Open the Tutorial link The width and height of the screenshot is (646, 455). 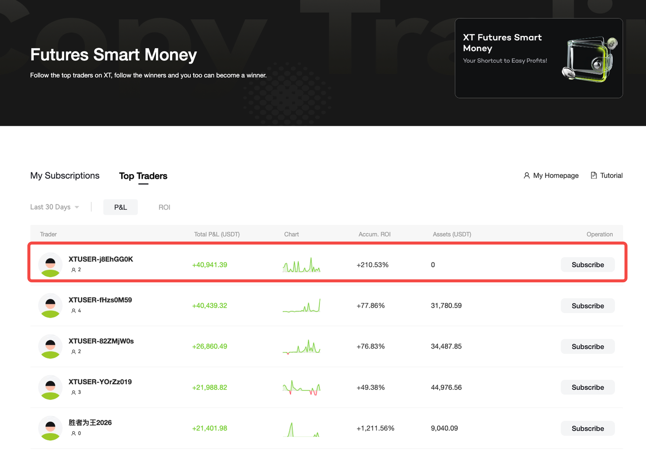[x=607, y=176]
